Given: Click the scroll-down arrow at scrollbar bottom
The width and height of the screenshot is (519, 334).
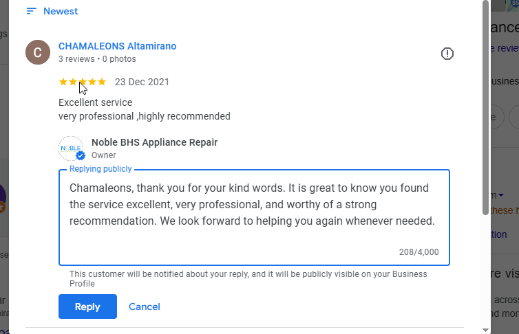Looking at the screenshot, I should 485,329.
